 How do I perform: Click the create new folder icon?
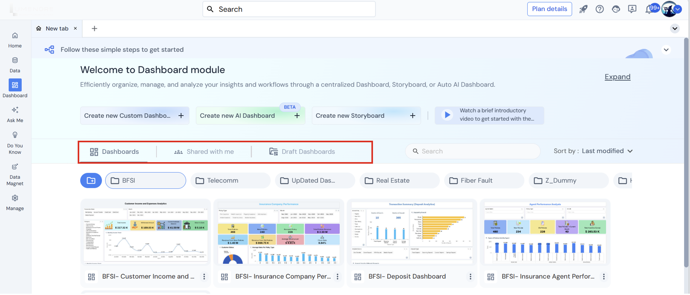point(91,180)
